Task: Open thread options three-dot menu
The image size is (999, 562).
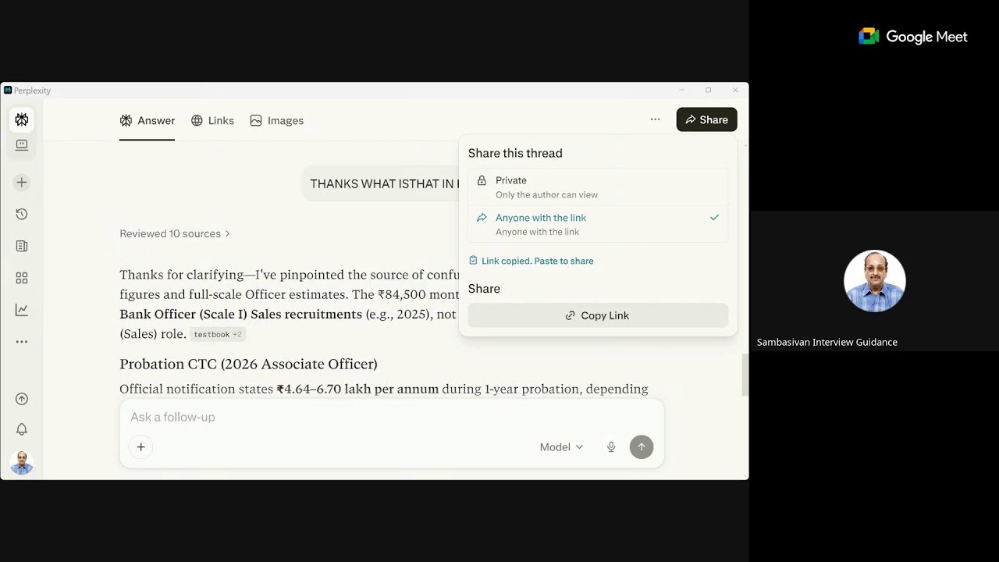Action: click(x=655, y=119)
